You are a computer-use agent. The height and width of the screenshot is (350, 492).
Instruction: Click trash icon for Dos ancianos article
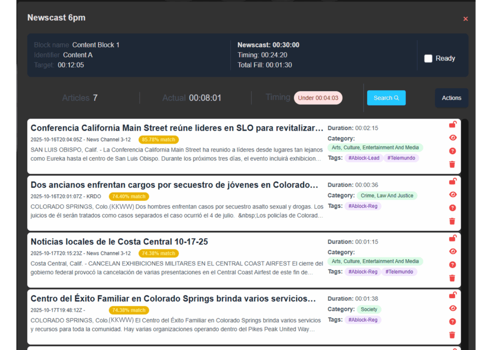[452, 221]
